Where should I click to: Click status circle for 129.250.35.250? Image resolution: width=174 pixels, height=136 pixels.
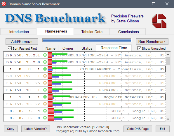[45, 62]
